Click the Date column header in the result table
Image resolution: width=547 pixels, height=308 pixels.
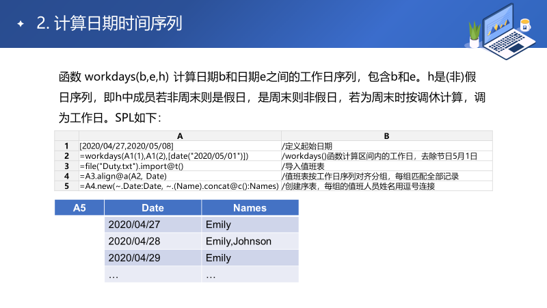click(152, 208)
